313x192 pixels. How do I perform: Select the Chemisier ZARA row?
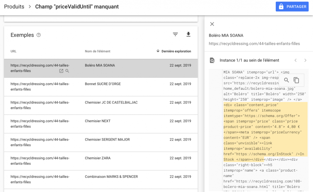[101, 161]
